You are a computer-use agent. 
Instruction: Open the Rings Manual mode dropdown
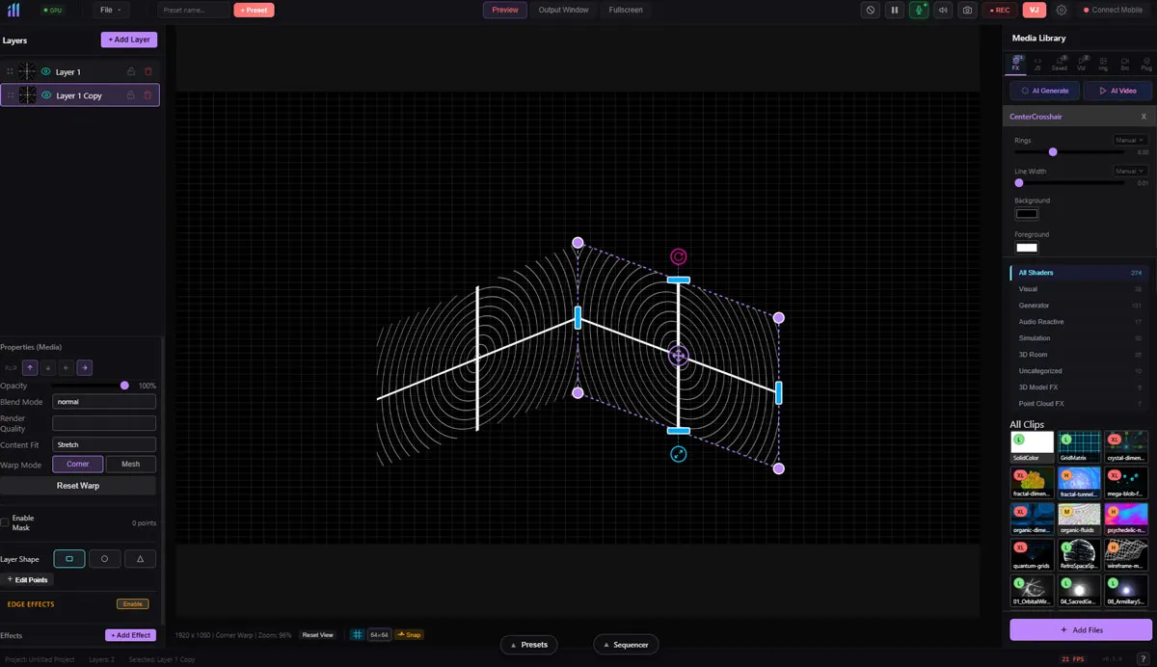[1128, 139]
